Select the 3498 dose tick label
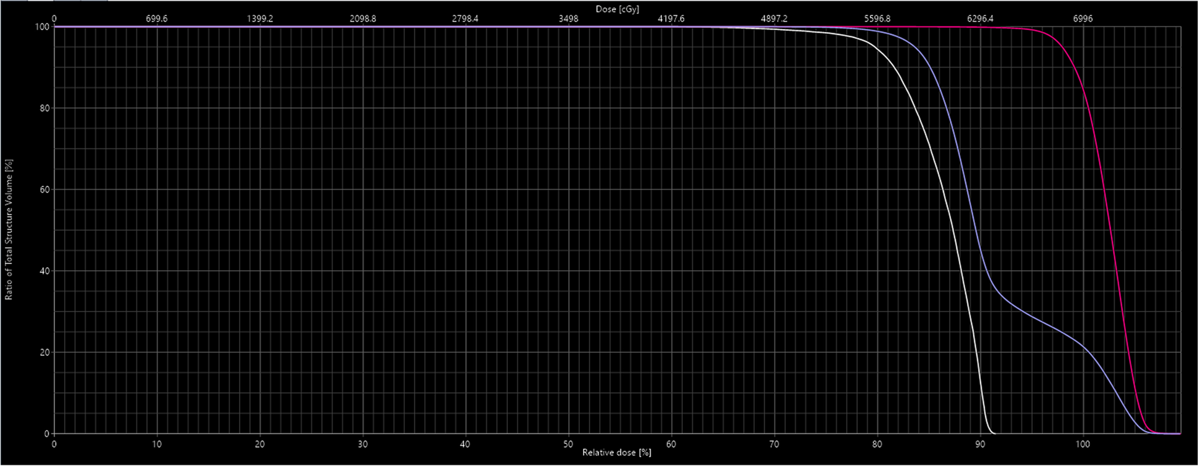 coord(568,18)
